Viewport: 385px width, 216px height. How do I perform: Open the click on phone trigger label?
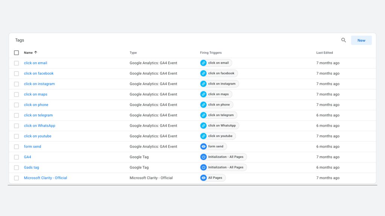click(x=219, y=105)
